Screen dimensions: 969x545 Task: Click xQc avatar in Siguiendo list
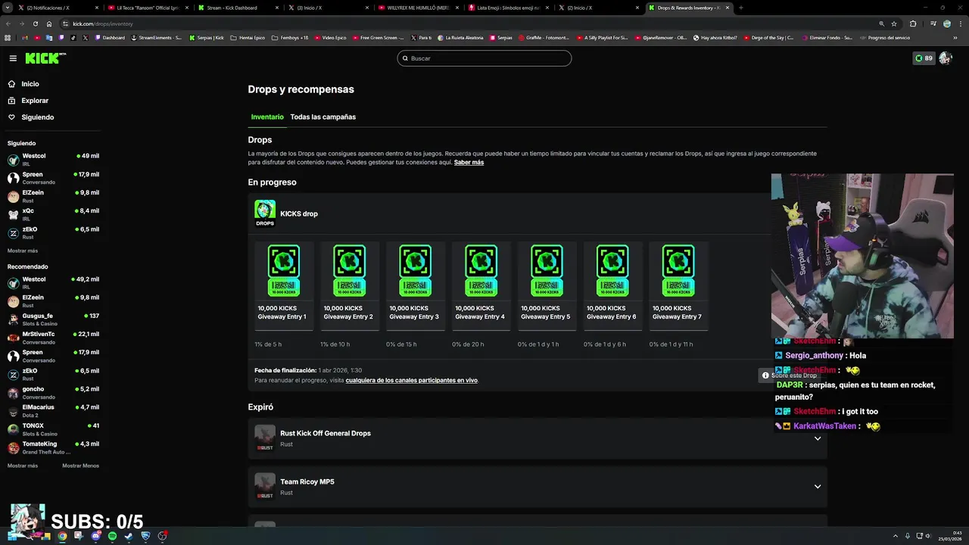13,214
